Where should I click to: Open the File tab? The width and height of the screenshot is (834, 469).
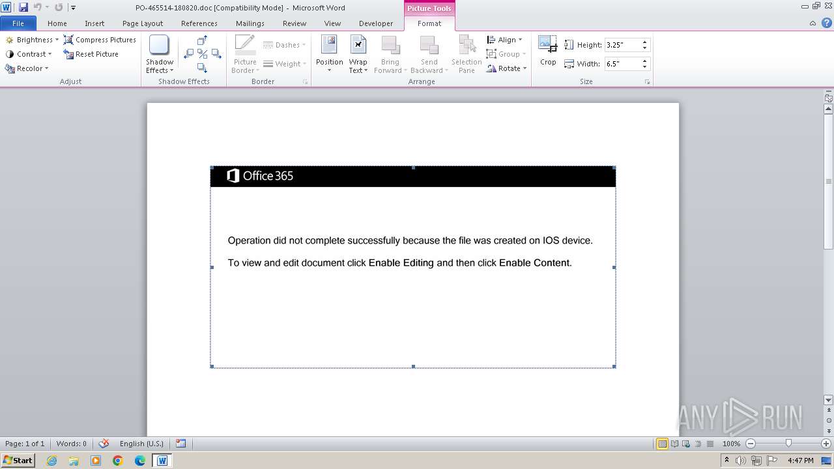click(18, 23)
